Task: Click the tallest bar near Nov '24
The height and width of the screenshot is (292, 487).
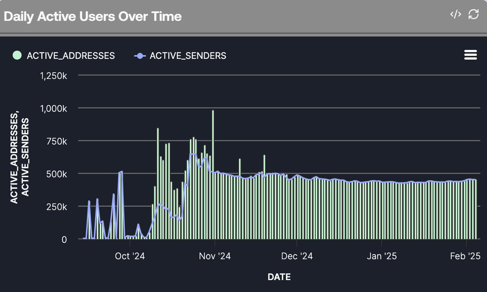Action: [213, 175]
